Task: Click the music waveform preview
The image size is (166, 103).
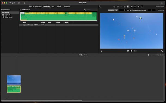Action: pos(59,16)
